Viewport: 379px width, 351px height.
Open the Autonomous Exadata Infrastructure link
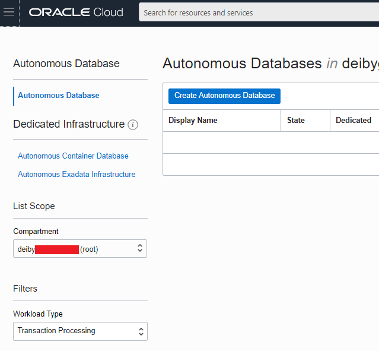(x=77, y=174)
